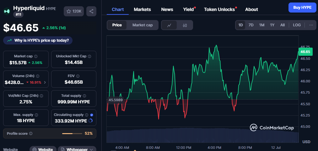Click the $14.45B unlocked market cap value
This screenshot has width=318, height=151.
(x=74, y=63)
